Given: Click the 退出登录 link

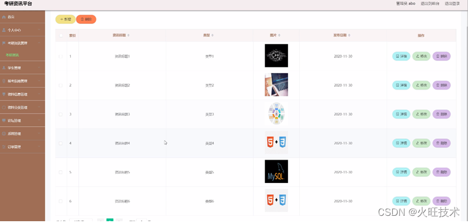Looking at the screenshot, I should 452,4.
